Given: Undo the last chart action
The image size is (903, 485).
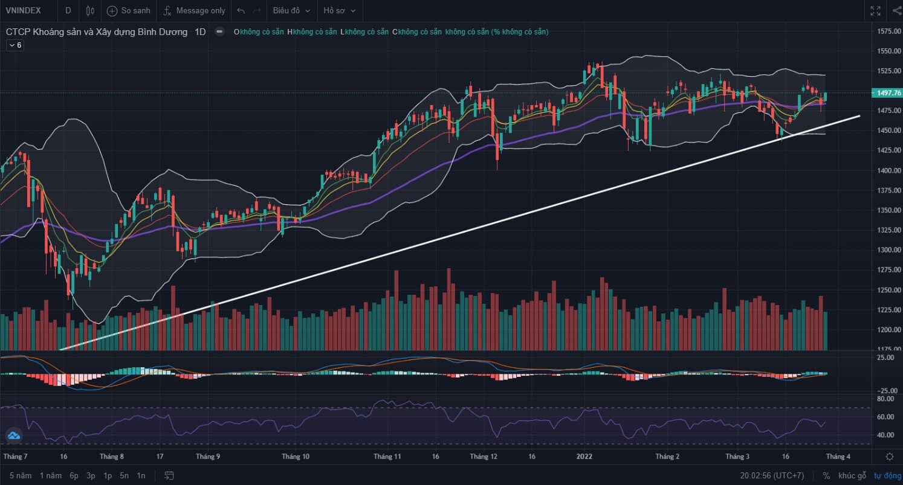Looking at the screenshot, I should click(241, 10).
